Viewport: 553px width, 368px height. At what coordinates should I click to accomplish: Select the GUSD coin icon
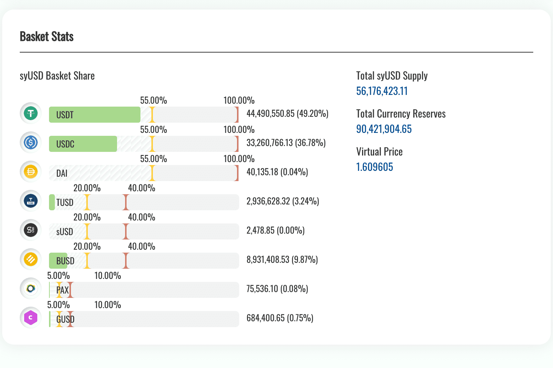(30, 318)
